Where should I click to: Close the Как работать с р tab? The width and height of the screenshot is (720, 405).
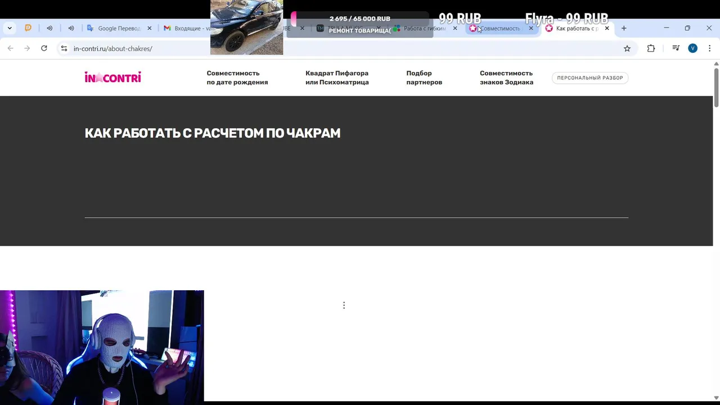coord(607,28)
